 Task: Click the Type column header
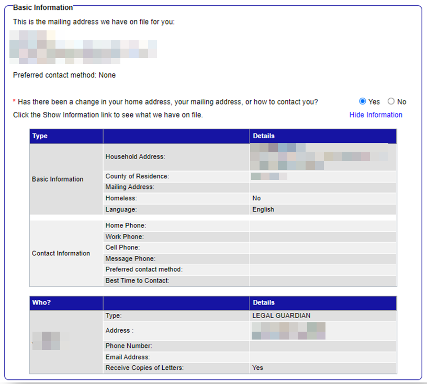(x=40, y=136)
